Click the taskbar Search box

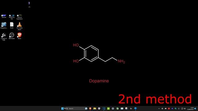(77, 109)
